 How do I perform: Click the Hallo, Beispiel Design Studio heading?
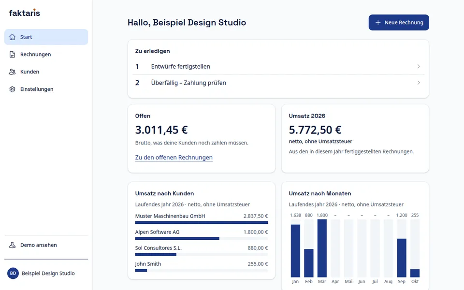click(x=187, y=23)
